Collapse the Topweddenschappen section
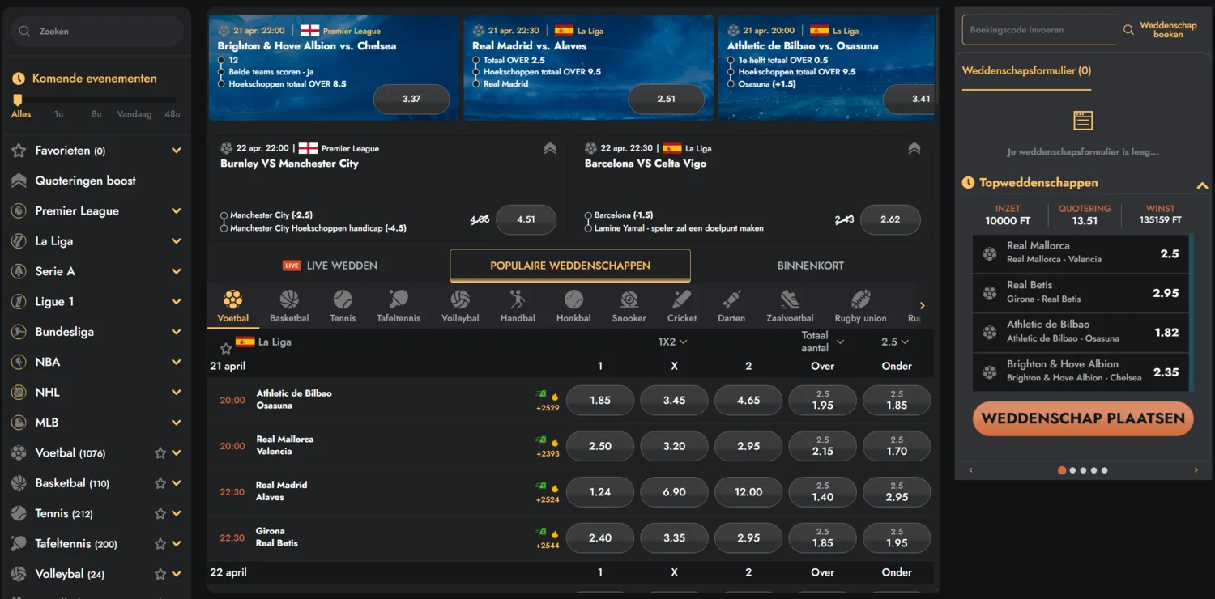The image size is (1215, 599). [1202, 185]
